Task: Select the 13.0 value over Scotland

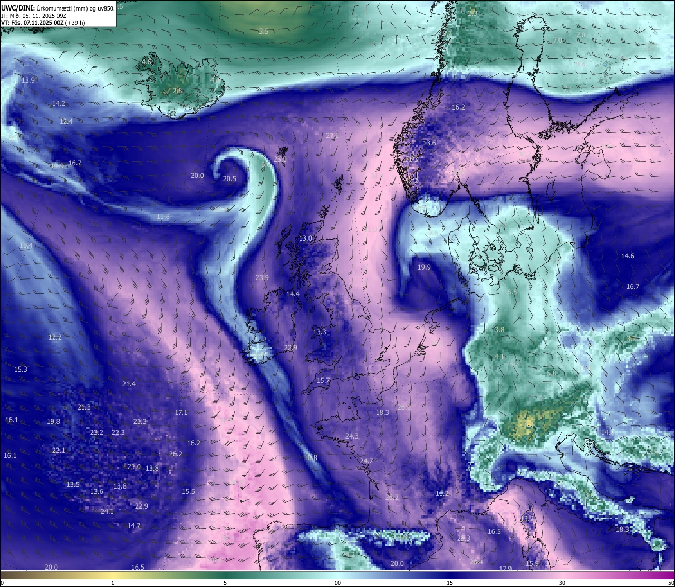Action: point(305,238)
